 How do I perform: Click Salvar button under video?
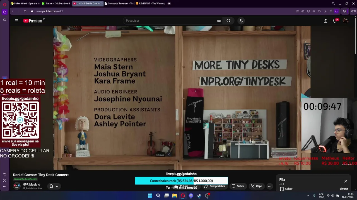[238, 186]
